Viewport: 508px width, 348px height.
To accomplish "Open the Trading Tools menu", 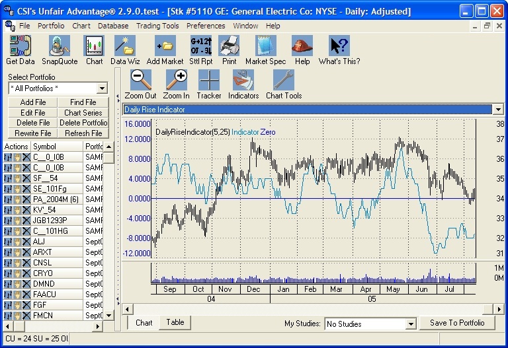I will 157,26.
